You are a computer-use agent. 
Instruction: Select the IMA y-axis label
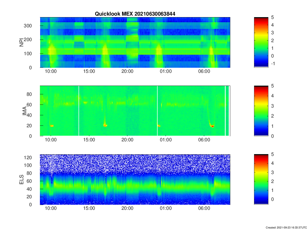pos(25,111)
